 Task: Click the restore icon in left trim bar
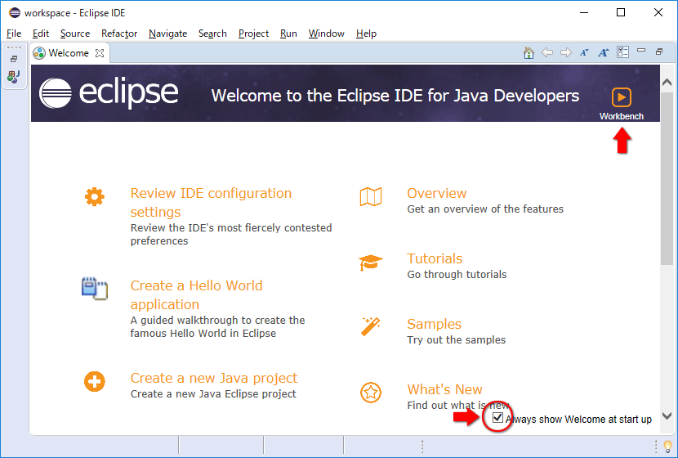pos(14,59)
